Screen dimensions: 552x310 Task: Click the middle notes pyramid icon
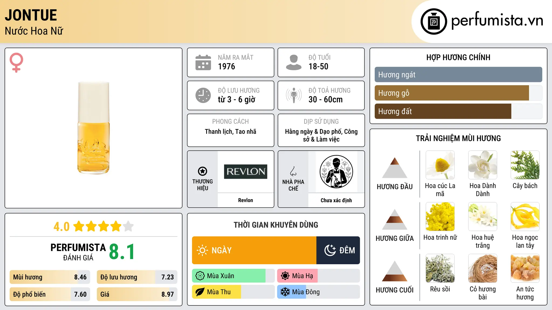[395, 219]
